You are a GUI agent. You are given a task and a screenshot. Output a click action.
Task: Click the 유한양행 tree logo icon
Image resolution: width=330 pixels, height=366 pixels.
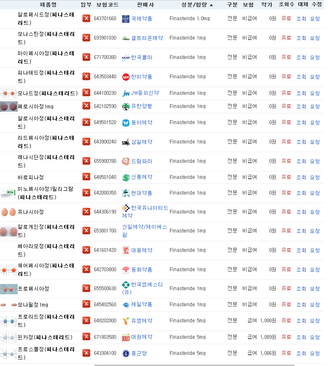(126, 106)
